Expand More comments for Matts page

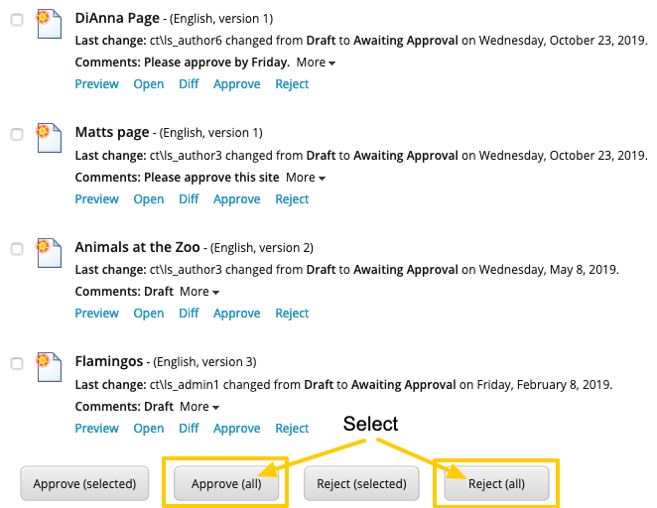click(x=306, y=178)
